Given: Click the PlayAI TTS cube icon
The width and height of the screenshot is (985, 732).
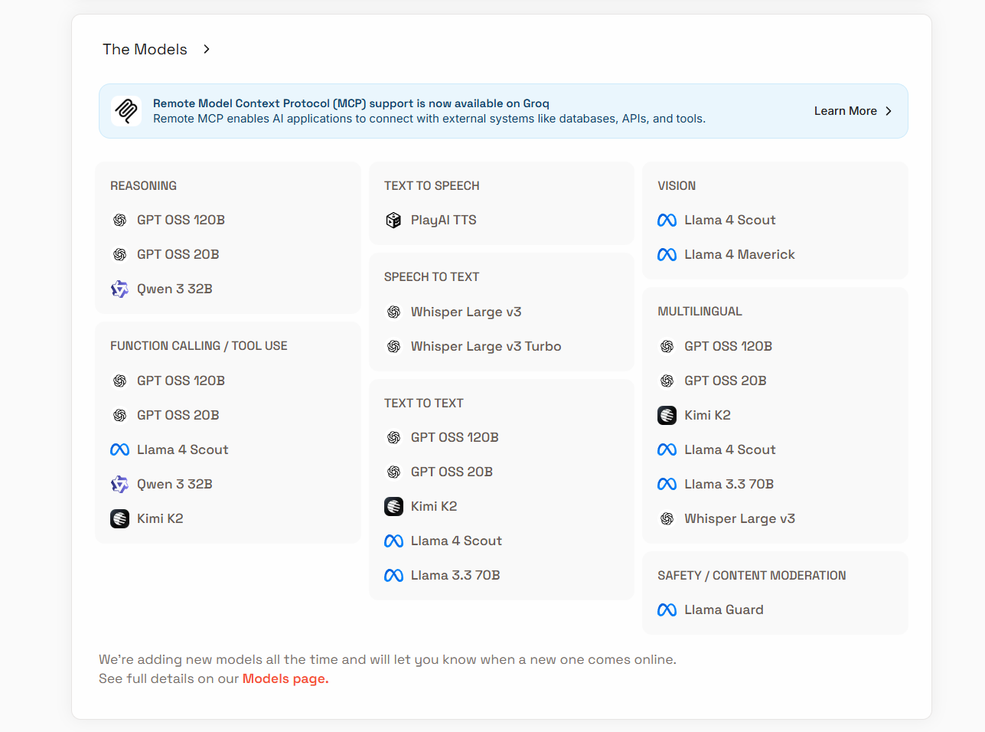Looking at the screenshot, I should coord(393,221).
